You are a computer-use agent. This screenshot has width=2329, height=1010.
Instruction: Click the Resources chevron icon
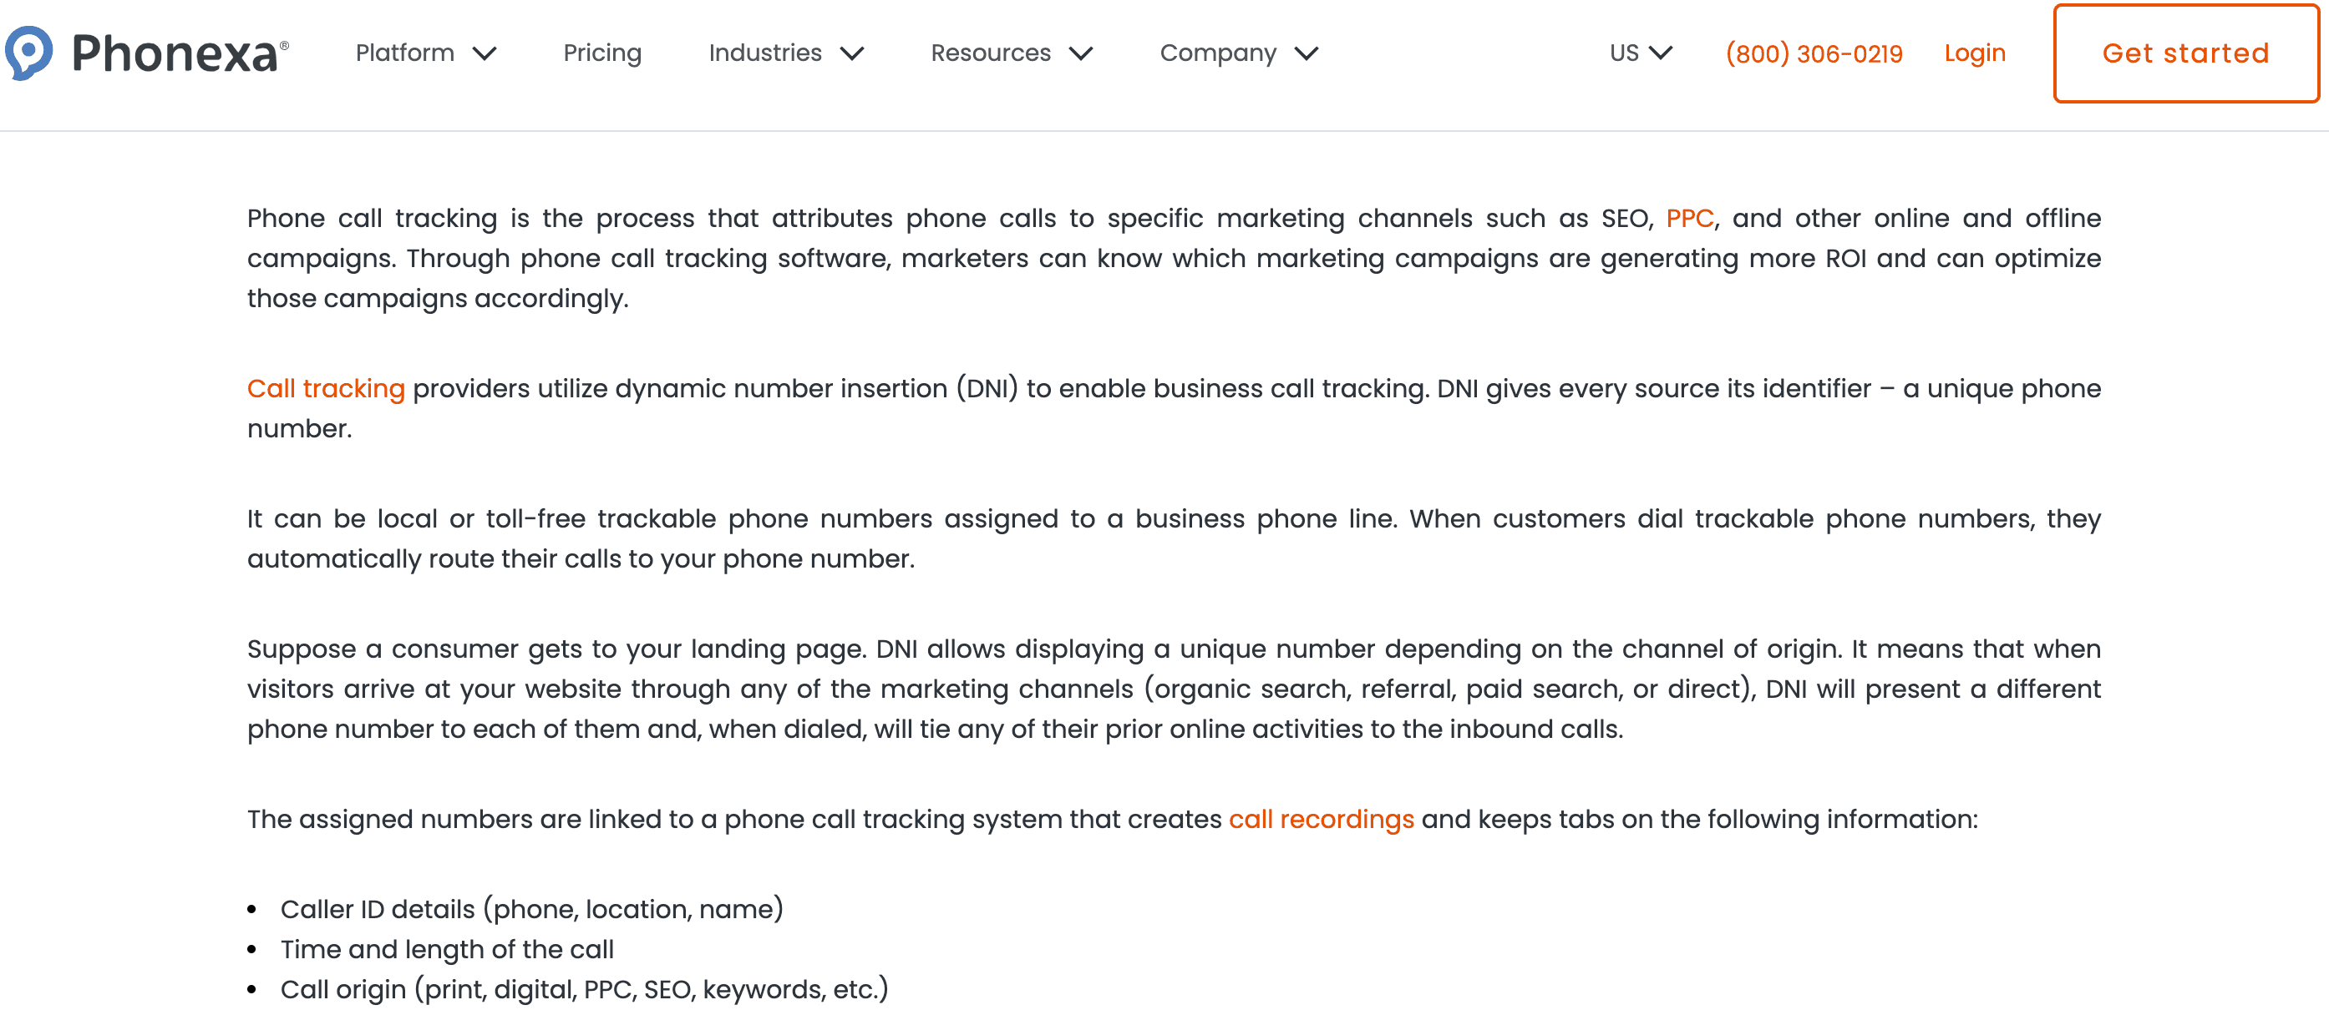[x=1083, y=55]
